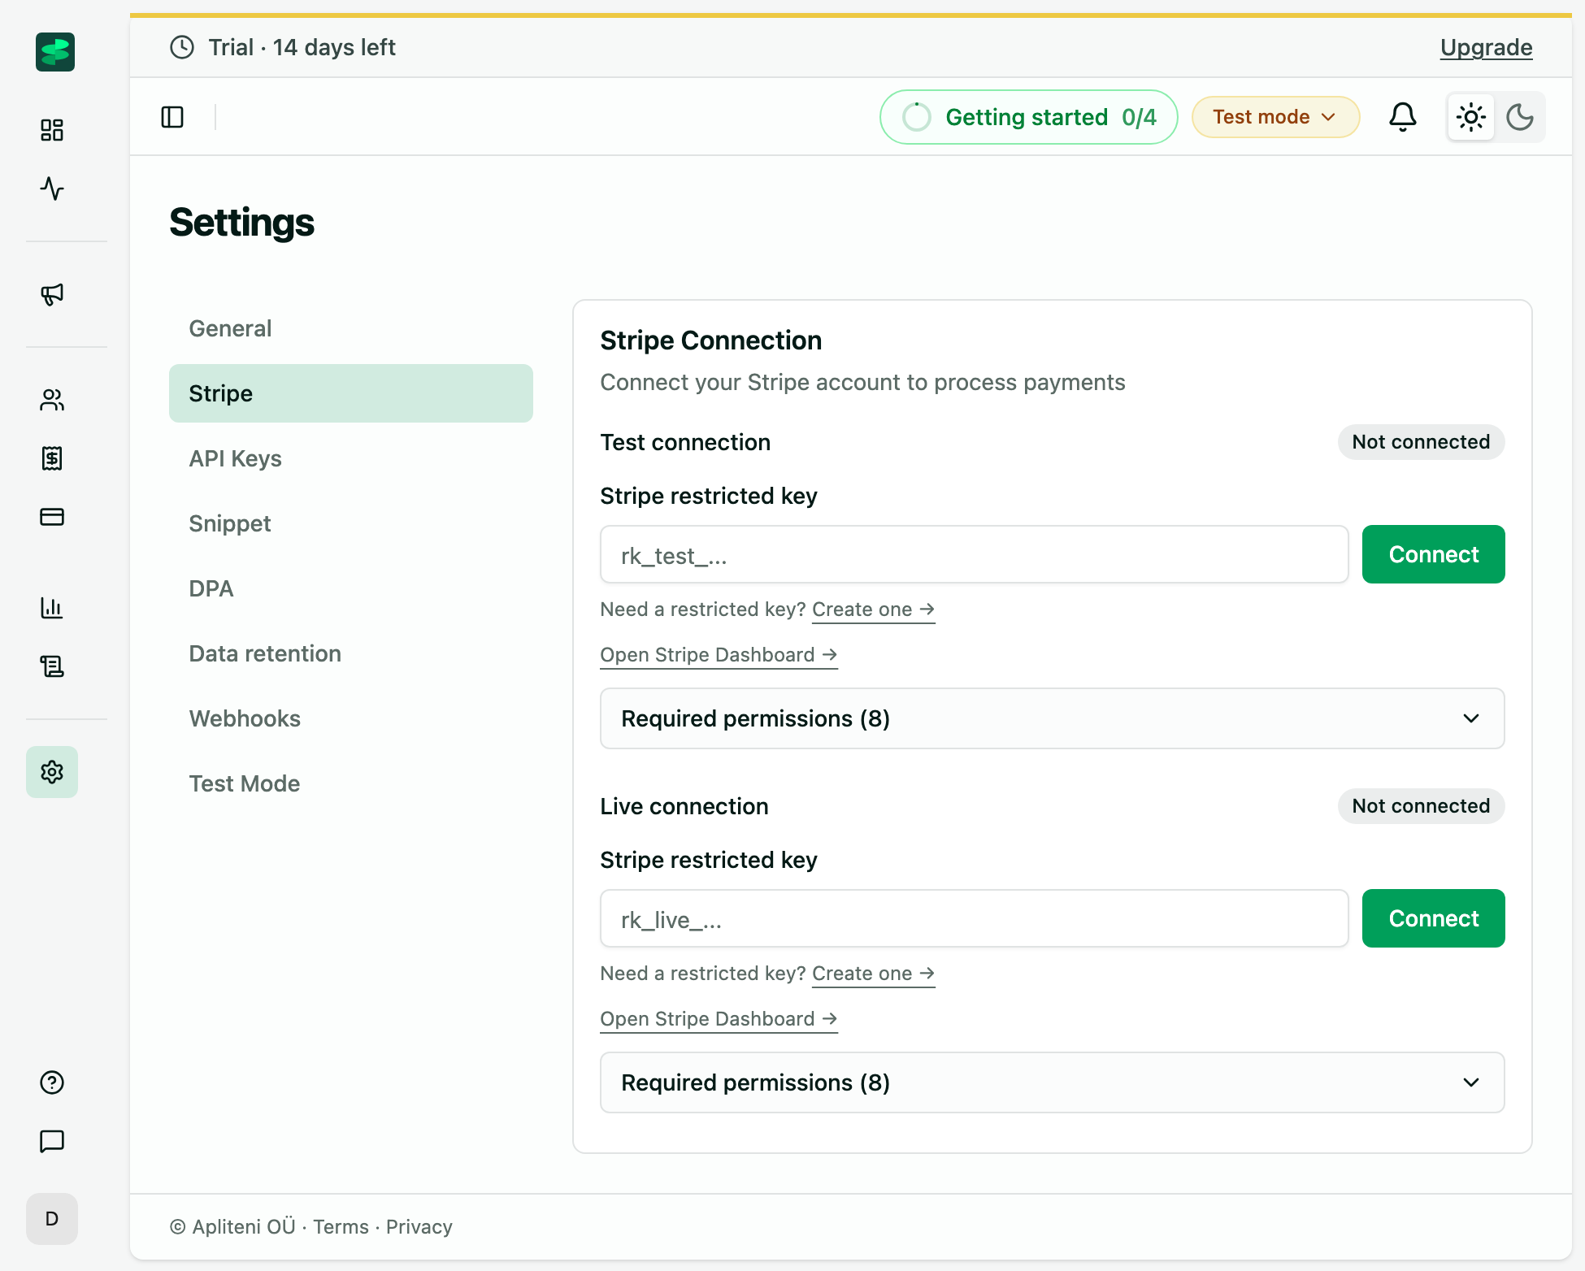This screenshot has height=1271, width=1585.
Task: Toggle the sidebar panel icon
Action: 172,117
